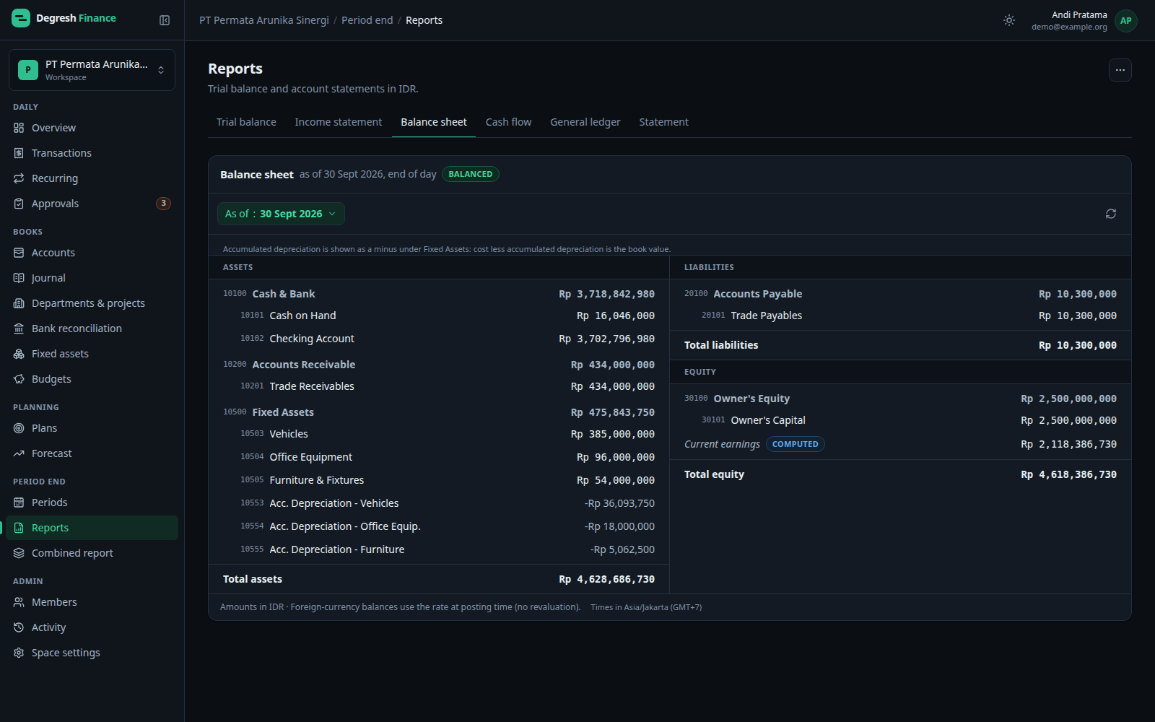1155x722 pixels.
Task: Refresh the balance sheet report
Action: 1111,214
